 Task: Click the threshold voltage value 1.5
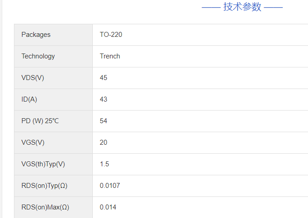click(x=104, y=164)
